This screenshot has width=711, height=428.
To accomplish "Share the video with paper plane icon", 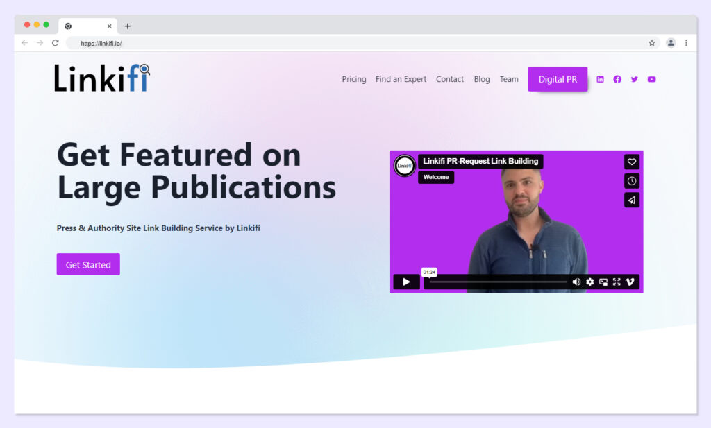I will [x=632, y=200].
